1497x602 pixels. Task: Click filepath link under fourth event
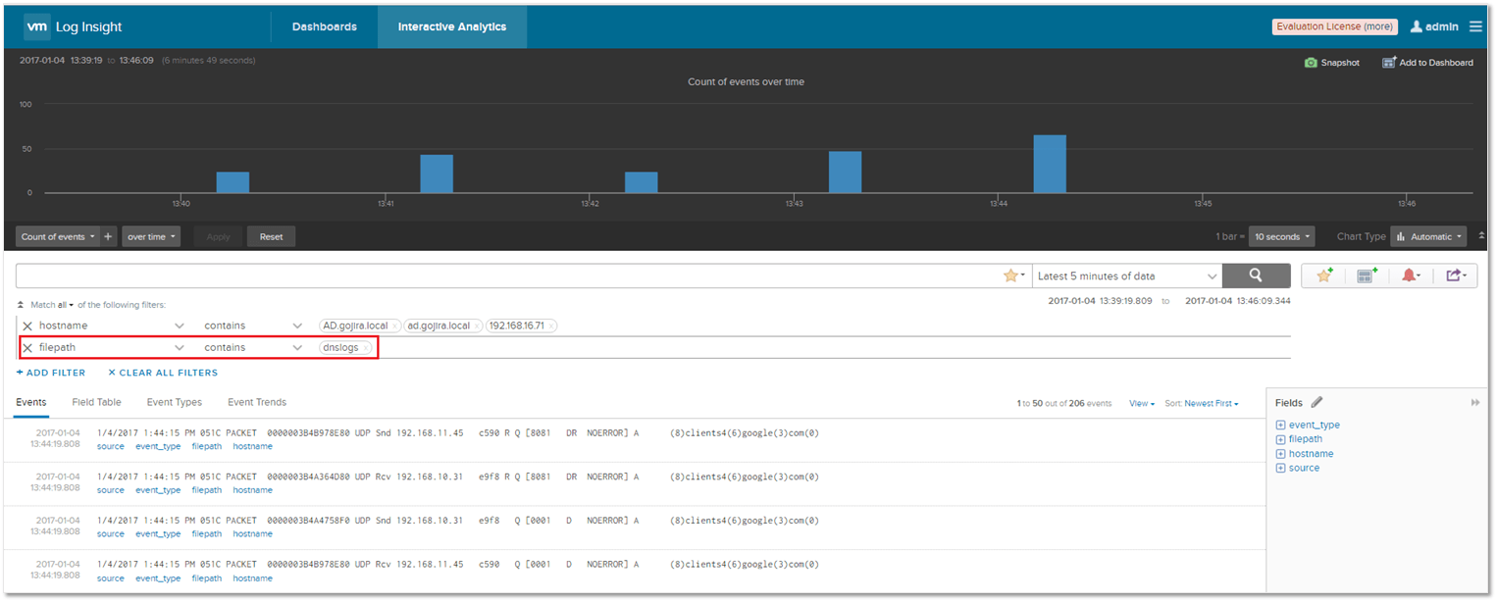click(207, 578)
